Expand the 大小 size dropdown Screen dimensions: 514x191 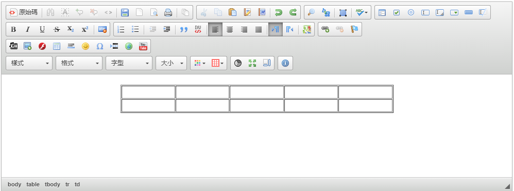point(171,63)
